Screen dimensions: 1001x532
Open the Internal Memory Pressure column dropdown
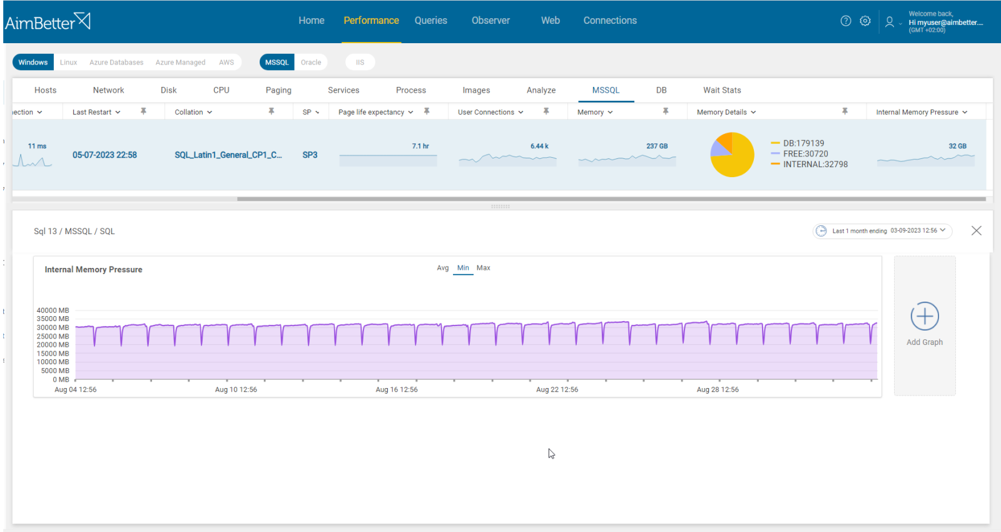(965, 112)
